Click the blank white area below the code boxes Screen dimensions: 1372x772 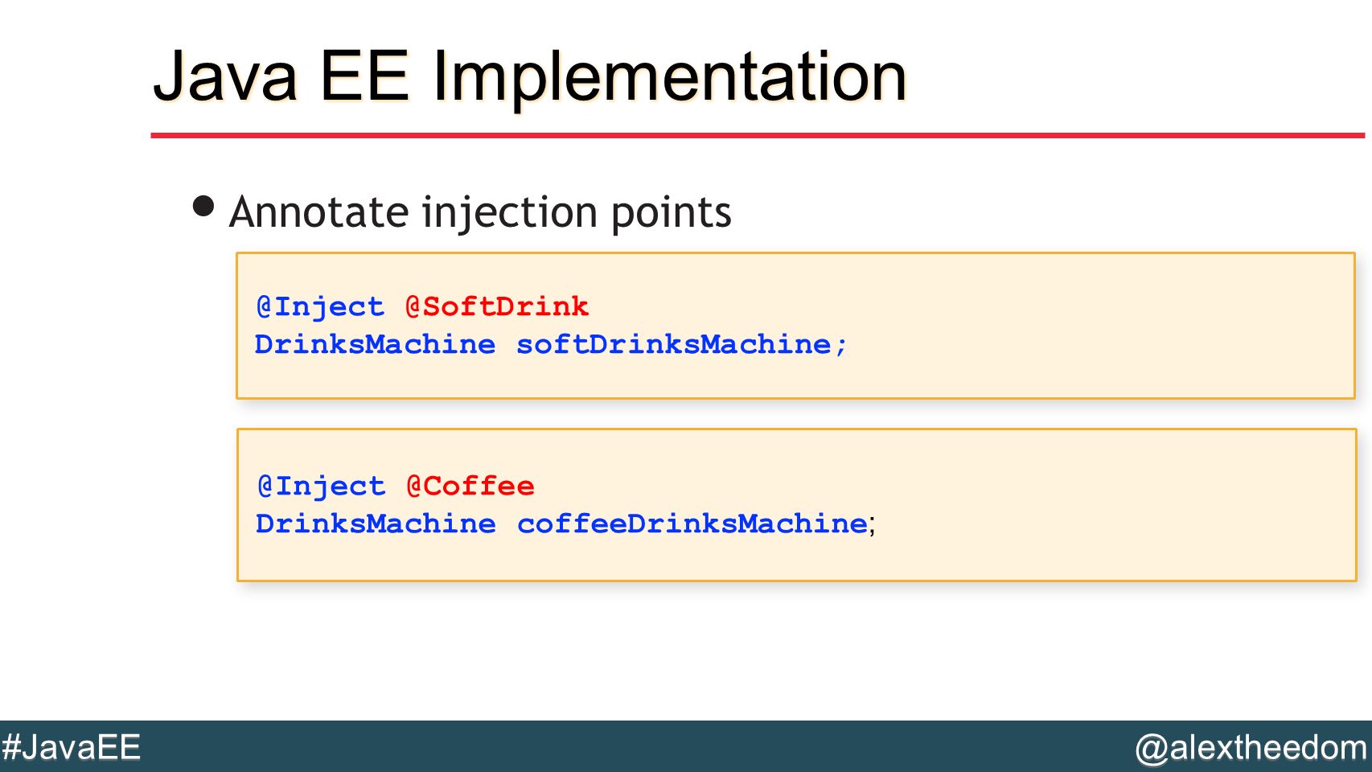coord(684,651)
